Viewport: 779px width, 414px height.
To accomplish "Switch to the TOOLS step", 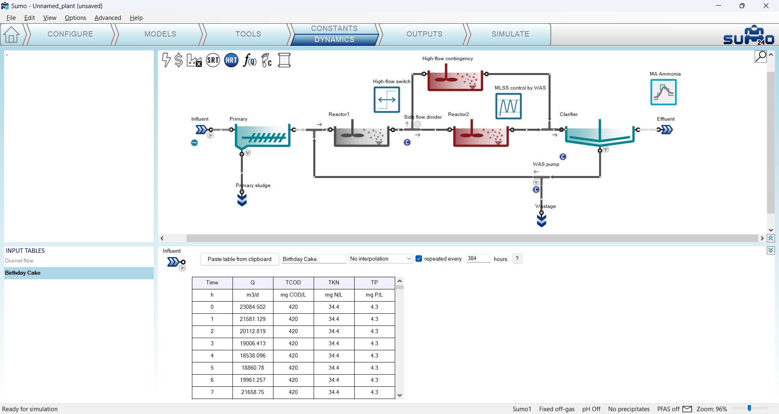I will 248,34.
